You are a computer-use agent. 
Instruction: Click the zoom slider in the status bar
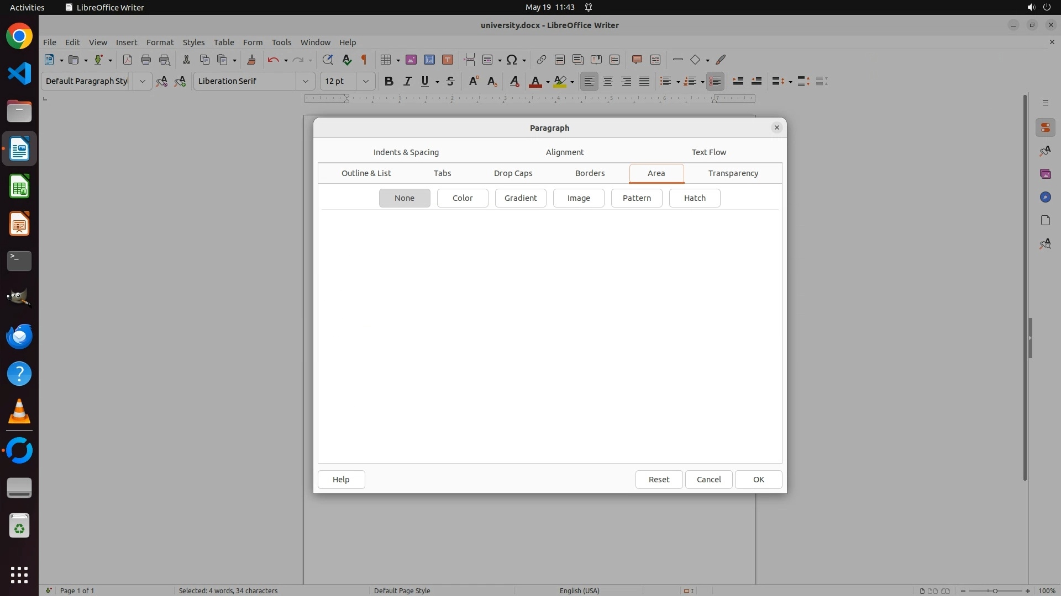995,590
